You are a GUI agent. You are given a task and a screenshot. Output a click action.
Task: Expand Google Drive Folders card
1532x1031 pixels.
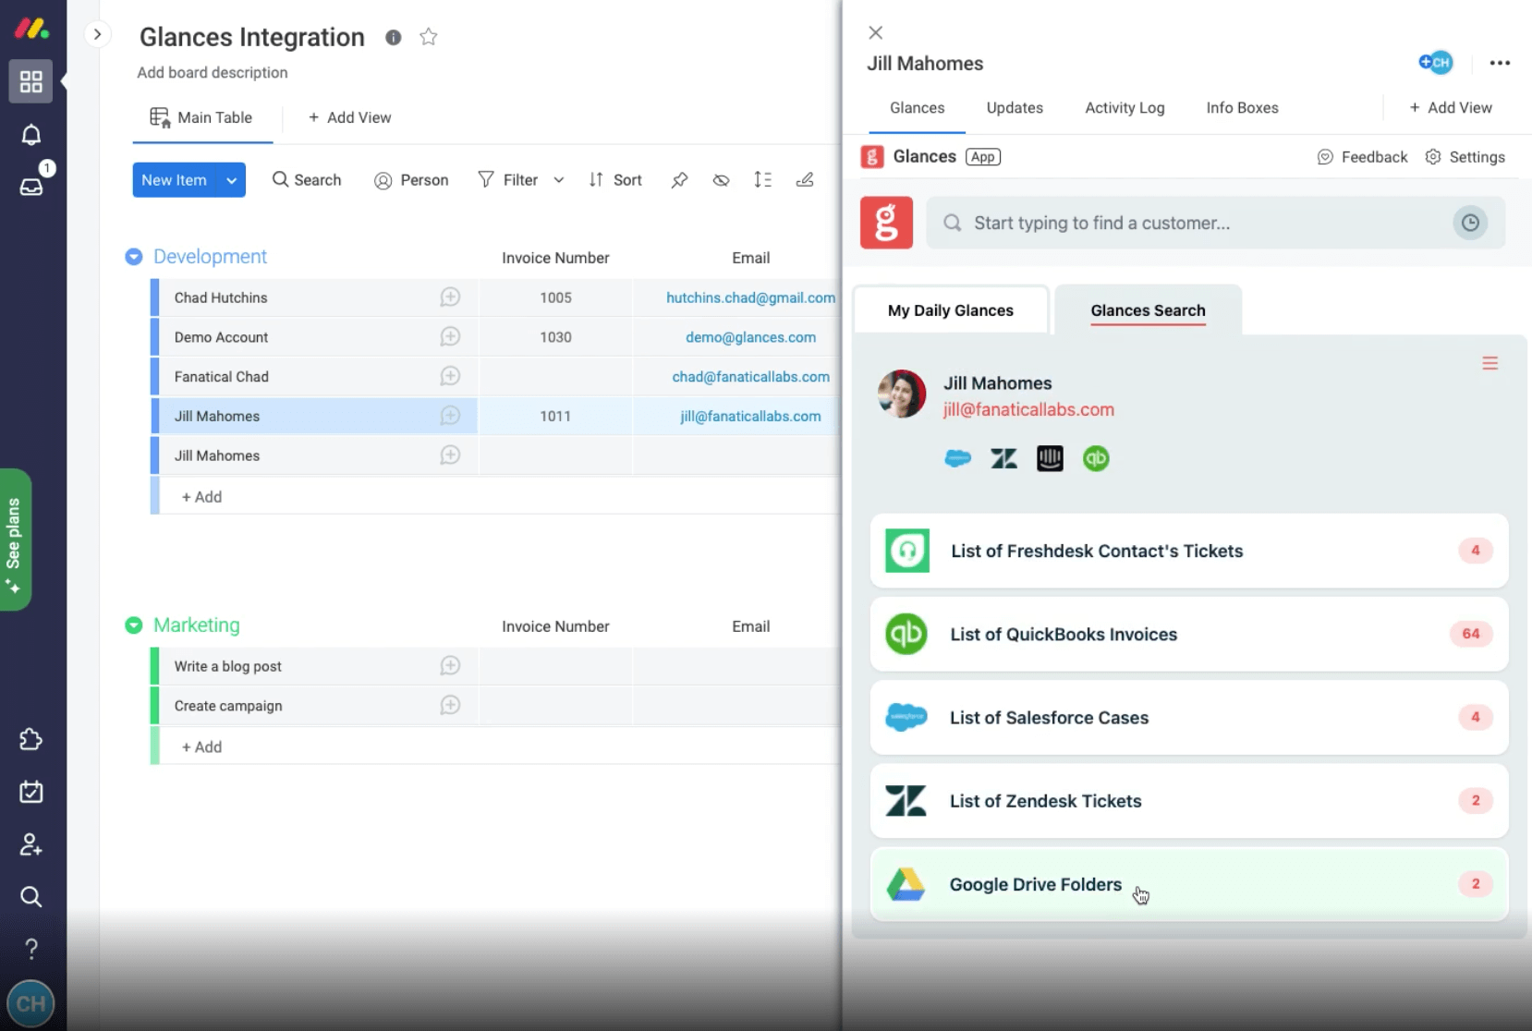click(x=1189, y=884)
